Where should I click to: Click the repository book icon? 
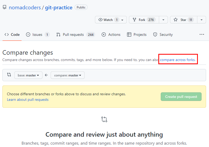coord(5,7)
